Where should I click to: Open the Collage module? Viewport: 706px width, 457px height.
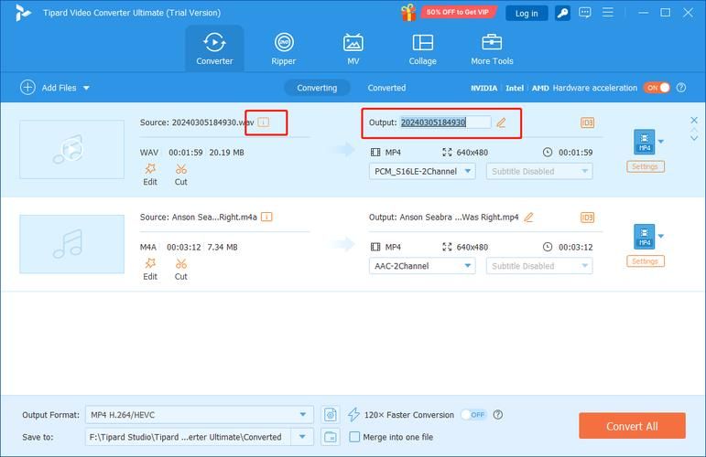tap(422, 49)
